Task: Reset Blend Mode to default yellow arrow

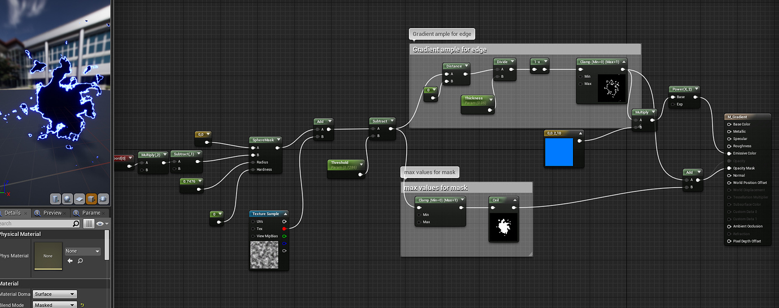Action: 82,305
